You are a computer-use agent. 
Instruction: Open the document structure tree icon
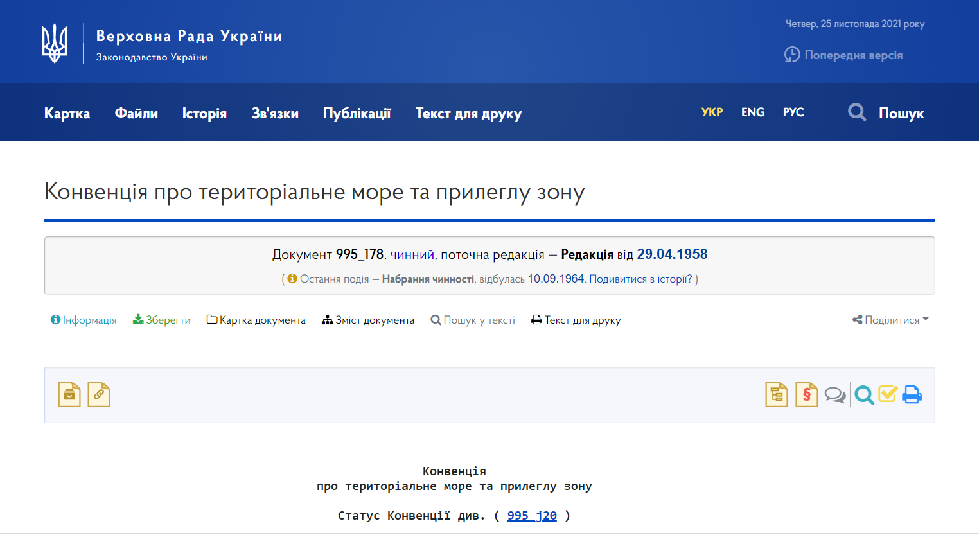pyautogui.click(x=777, y=394)
